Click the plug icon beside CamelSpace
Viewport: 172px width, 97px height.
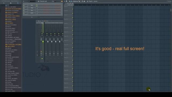(x=6, y=61)
